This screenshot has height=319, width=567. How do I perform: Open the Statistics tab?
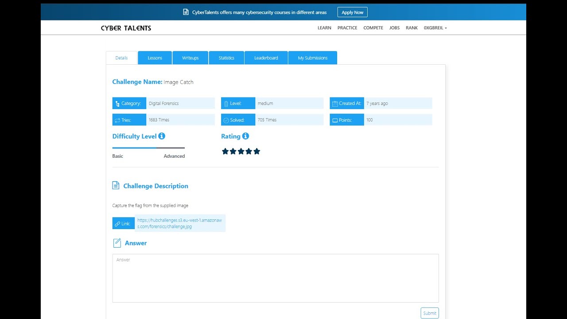click(226, 58)
